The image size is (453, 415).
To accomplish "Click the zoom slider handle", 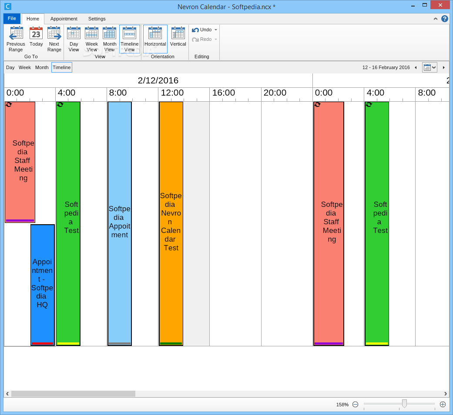I will tap(404, 403).
